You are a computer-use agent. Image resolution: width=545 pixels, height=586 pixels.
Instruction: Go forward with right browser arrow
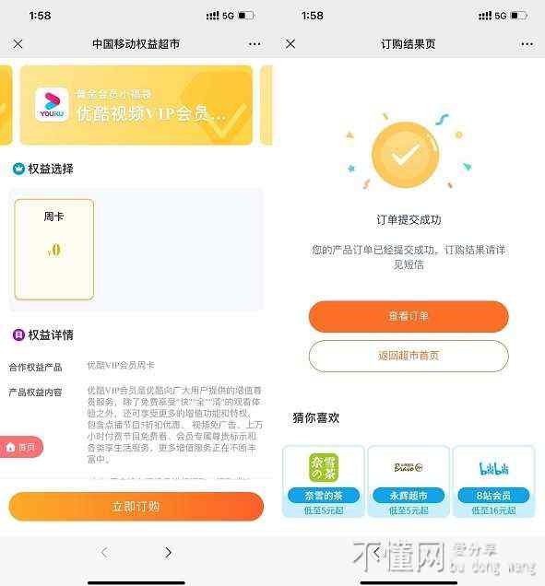tap(168, 552)
